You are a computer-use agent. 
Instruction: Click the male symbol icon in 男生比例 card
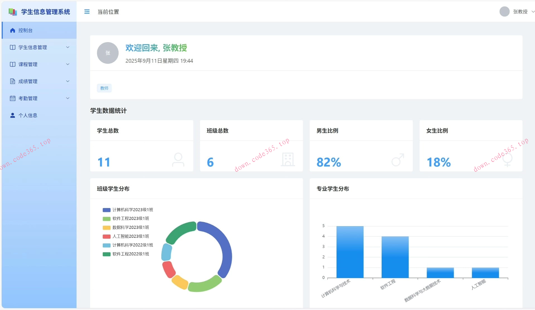[x=398, y=160]
